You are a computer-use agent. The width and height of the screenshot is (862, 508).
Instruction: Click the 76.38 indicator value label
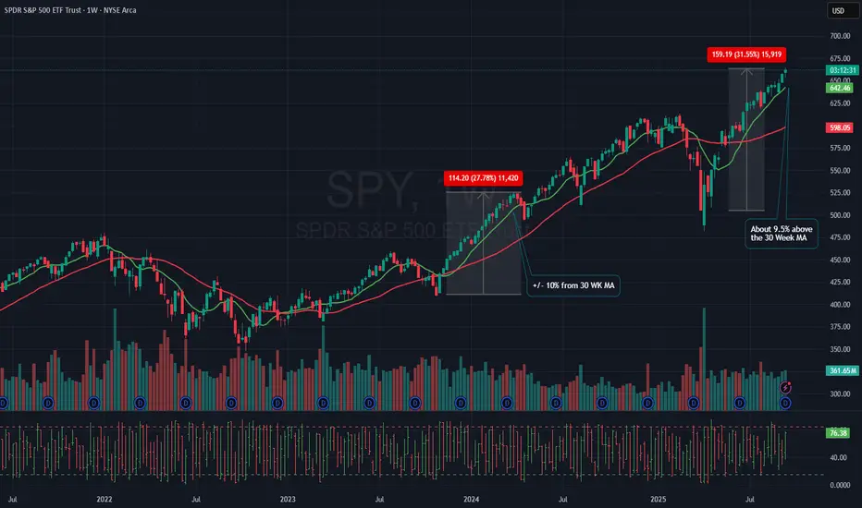[838, 433]
